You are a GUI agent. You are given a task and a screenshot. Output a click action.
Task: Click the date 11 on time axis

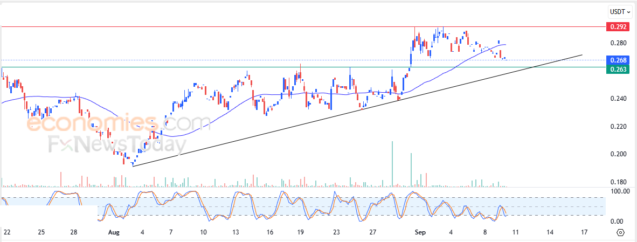[516, 233]
